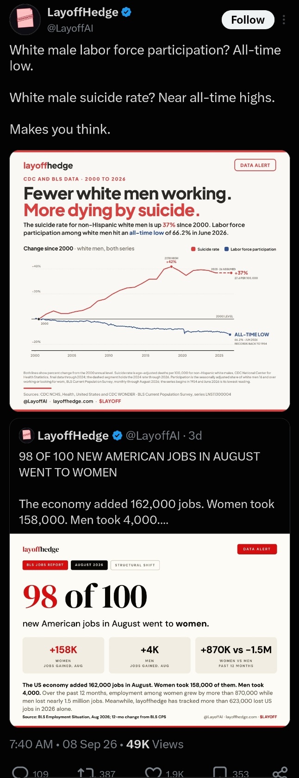Open the suicide rate chart image
The height and width of the screenshot is (778, 299).
pyautogui.click(x=149, y=281)
